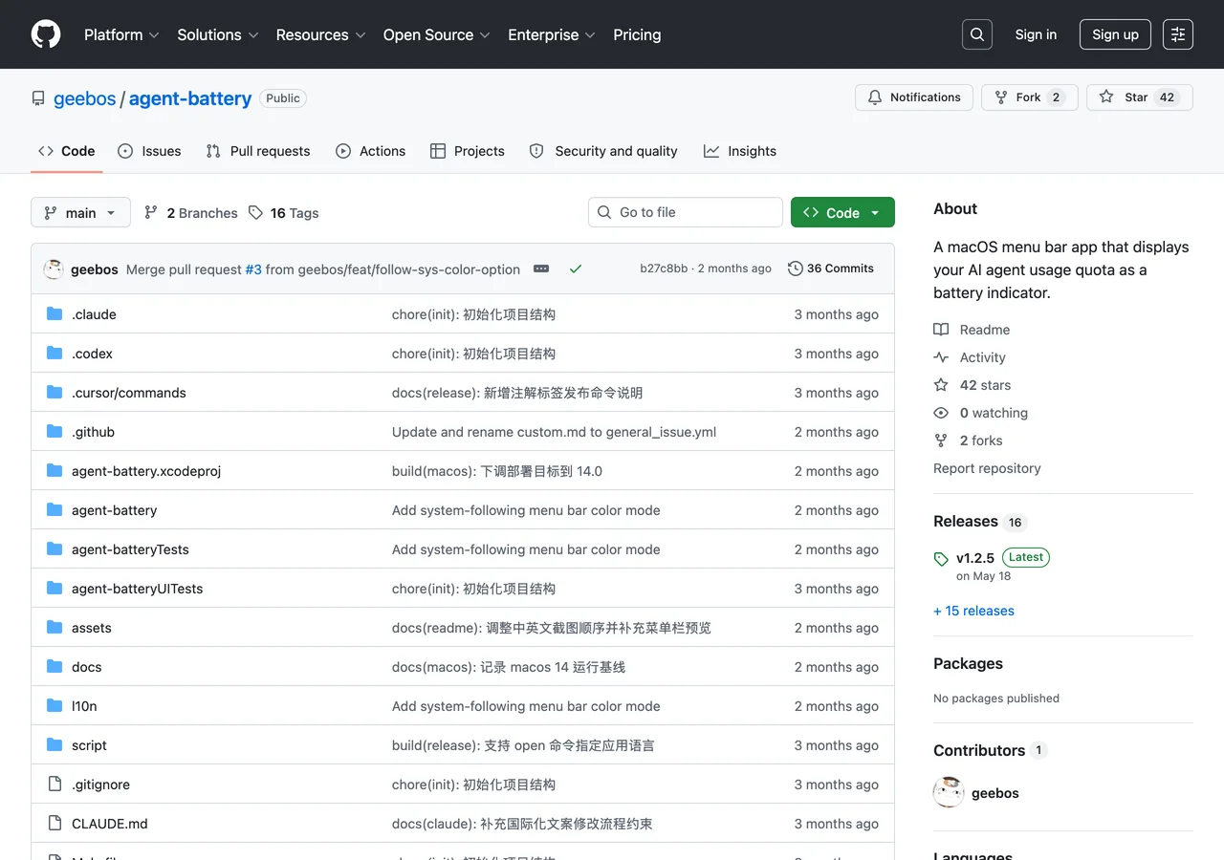
Task: Expand the Platform menu
Action: click(x=121, y=34)
